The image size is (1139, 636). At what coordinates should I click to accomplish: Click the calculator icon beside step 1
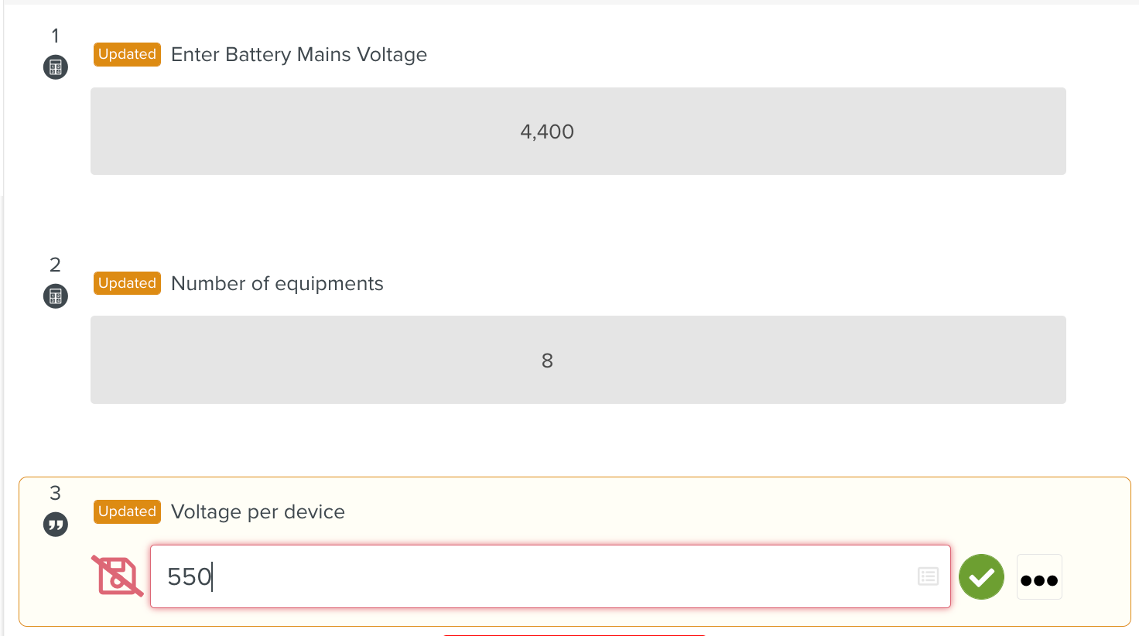(56, 67)
